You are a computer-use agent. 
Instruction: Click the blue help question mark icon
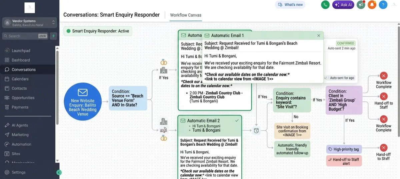click(383, 5)
